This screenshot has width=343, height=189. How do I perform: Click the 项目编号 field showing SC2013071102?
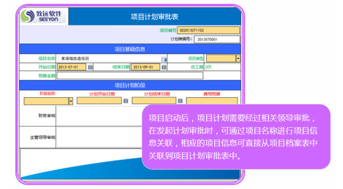point(208,30)
